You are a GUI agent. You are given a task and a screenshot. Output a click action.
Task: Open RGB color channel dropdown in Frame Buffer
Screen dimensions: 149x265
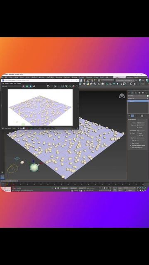click(x=12, y=86)
